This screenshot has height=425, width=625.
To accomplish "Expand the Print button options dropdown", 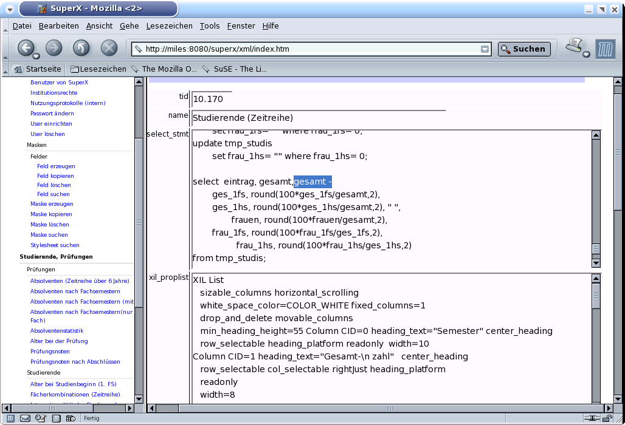I will coord(586,55).
